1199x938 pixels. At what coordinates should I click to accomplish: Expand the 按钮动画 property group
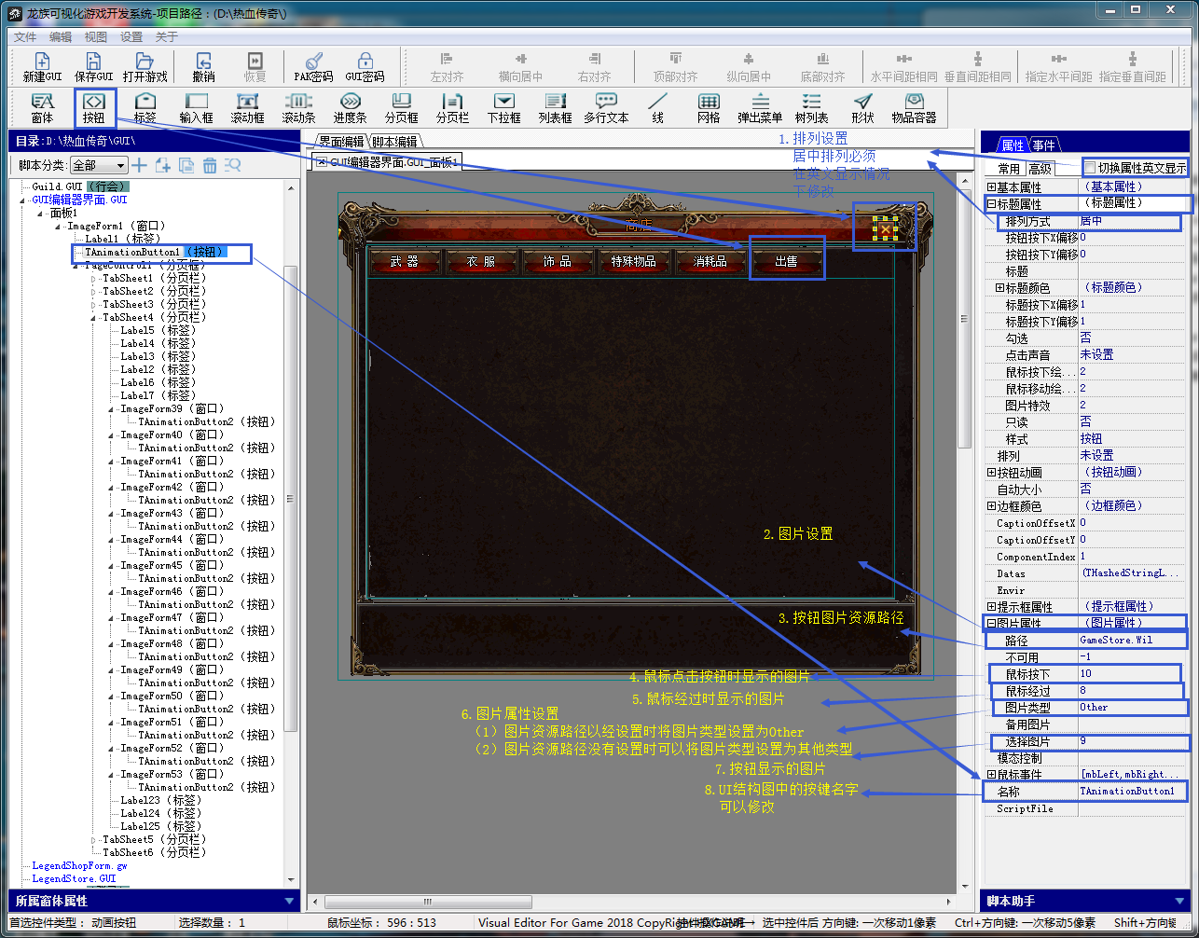click(991, 473)
